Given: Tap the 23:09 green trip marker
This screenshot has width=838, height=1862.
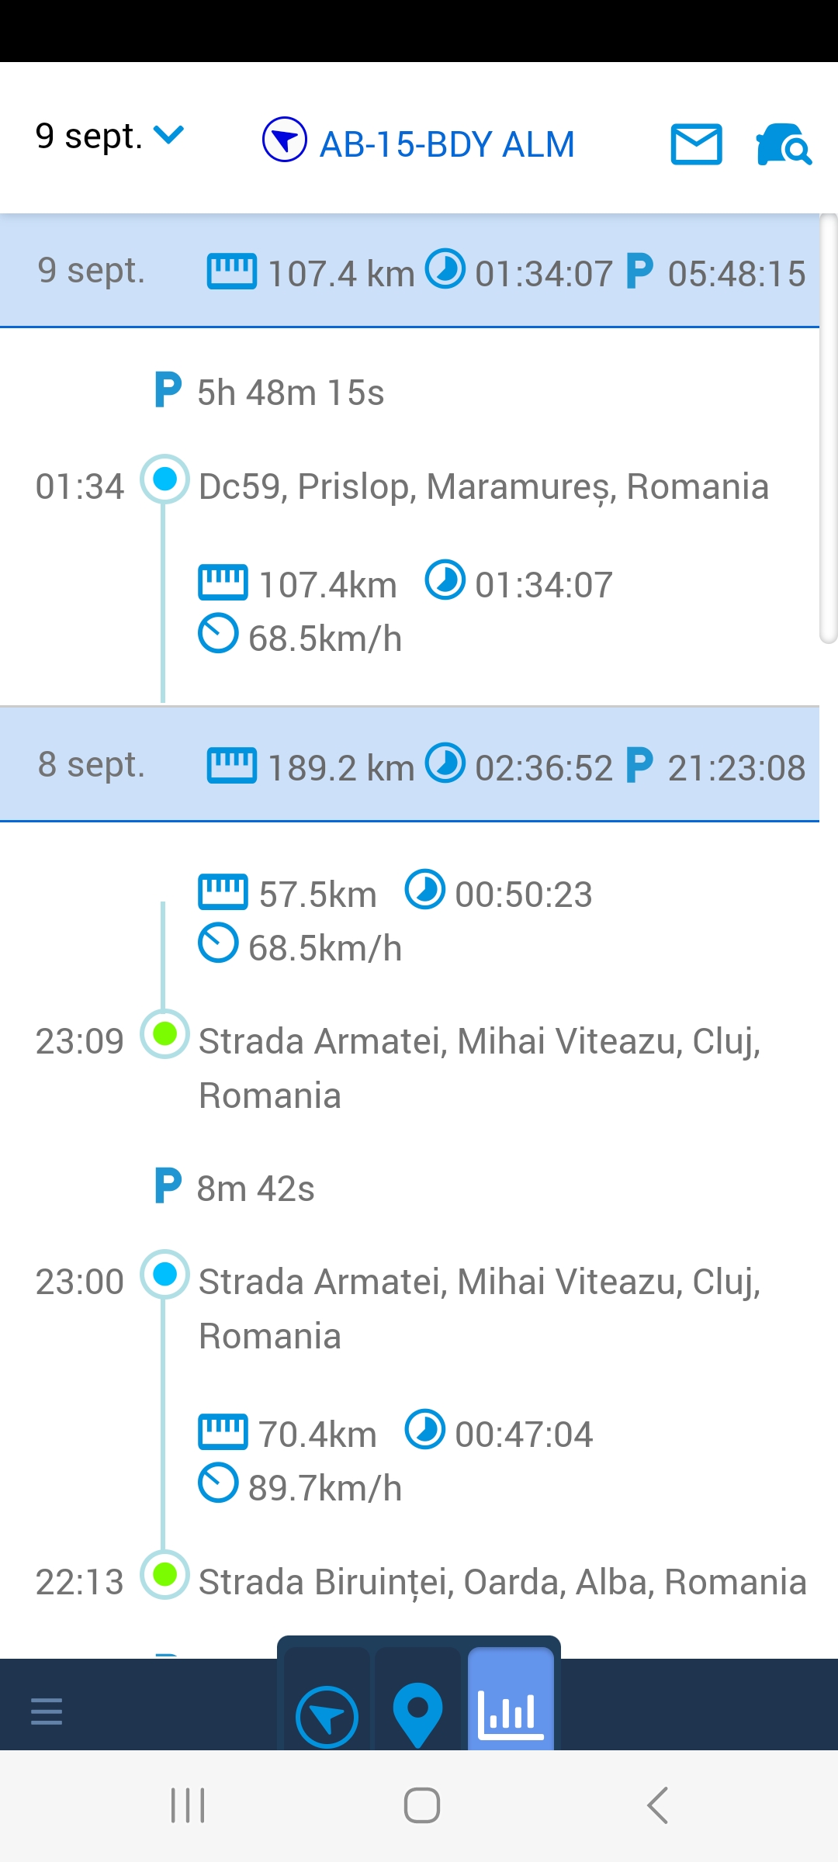Looking at the screenshot, I should coord(164,1033).
